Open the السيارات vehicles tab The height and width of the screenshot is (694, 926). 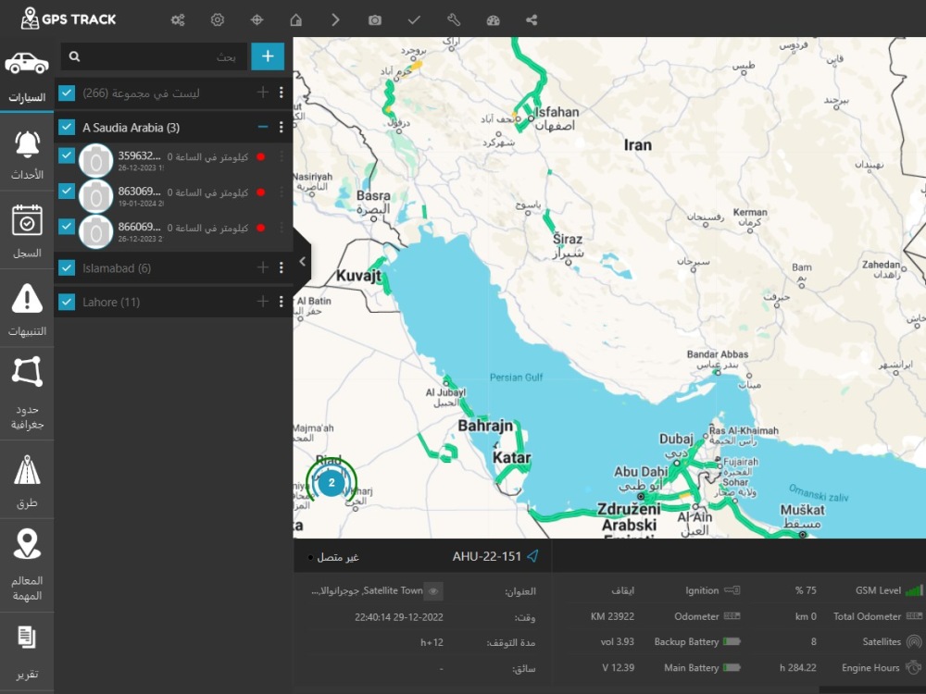pyautogui.click(x=27, y=76)
